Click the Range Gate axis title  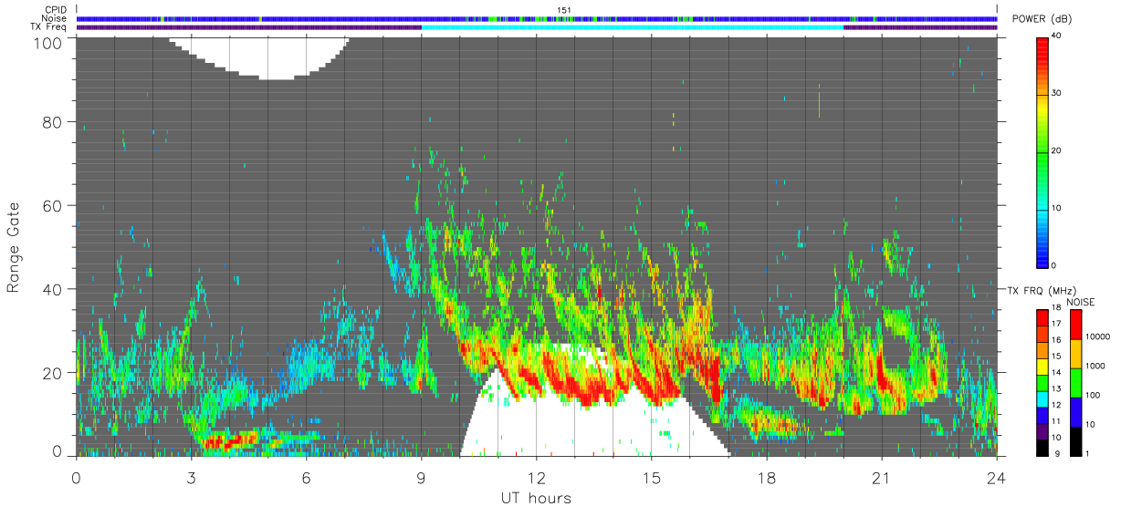14,248
